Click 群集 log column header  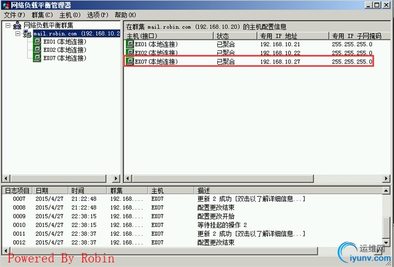(x=128, y=190)
